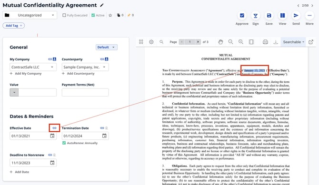Open the Searchable dropdown
Image resolution: width=319 pixels, height=185 pixels.
click(293, 42)
